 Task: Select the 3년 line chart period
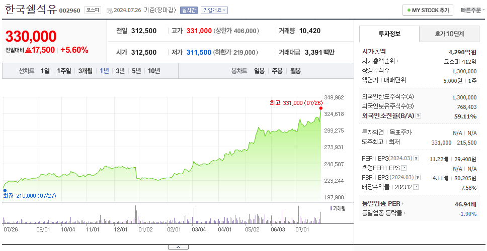pyautogui.click(x=120, y=71)
